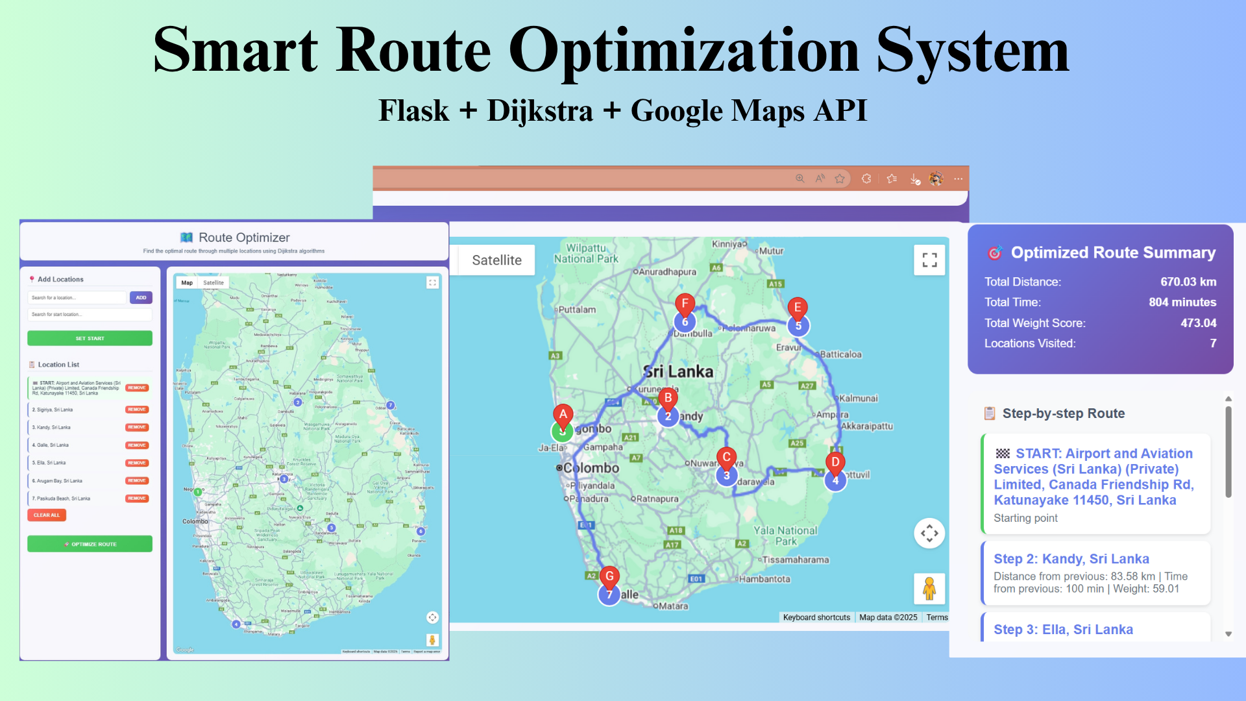1246x701 pixels.
Task: Click the step-by-step route scrollbar thumb
Action: (x=1228, y=452)
